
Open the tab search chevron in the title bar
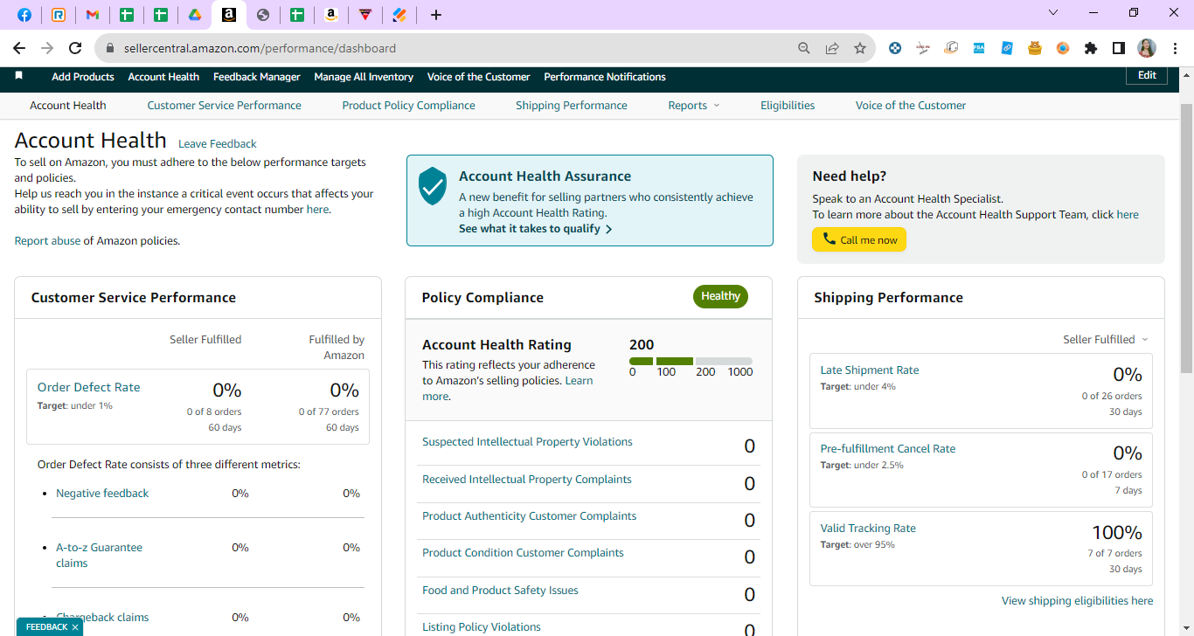point(1053,13)
